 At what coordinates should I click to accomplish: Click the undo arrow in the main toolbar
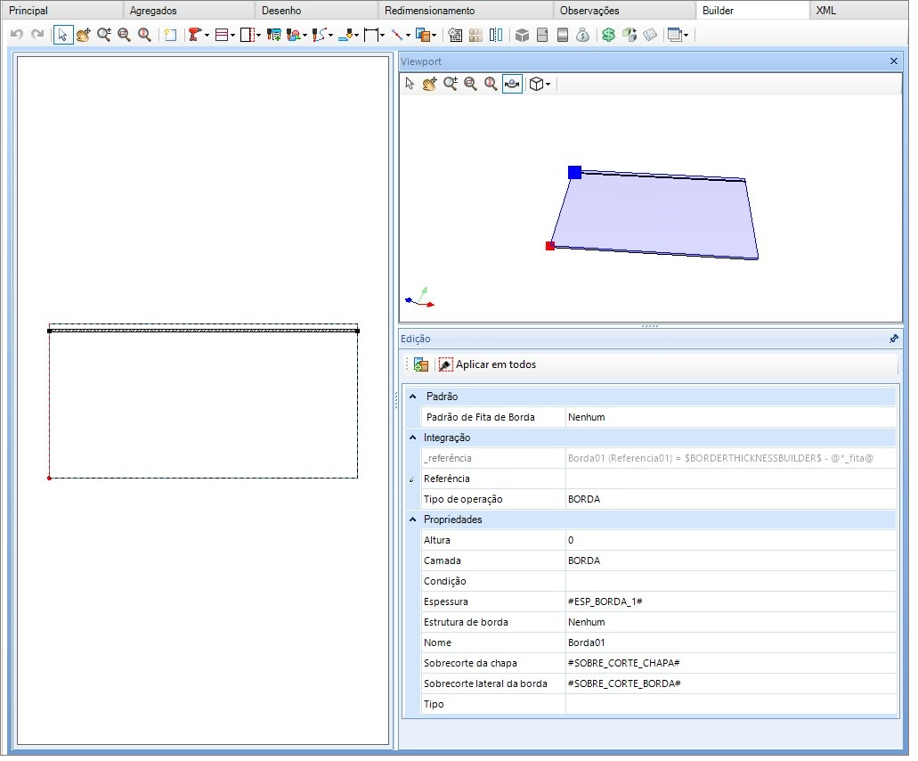[16, 35]
